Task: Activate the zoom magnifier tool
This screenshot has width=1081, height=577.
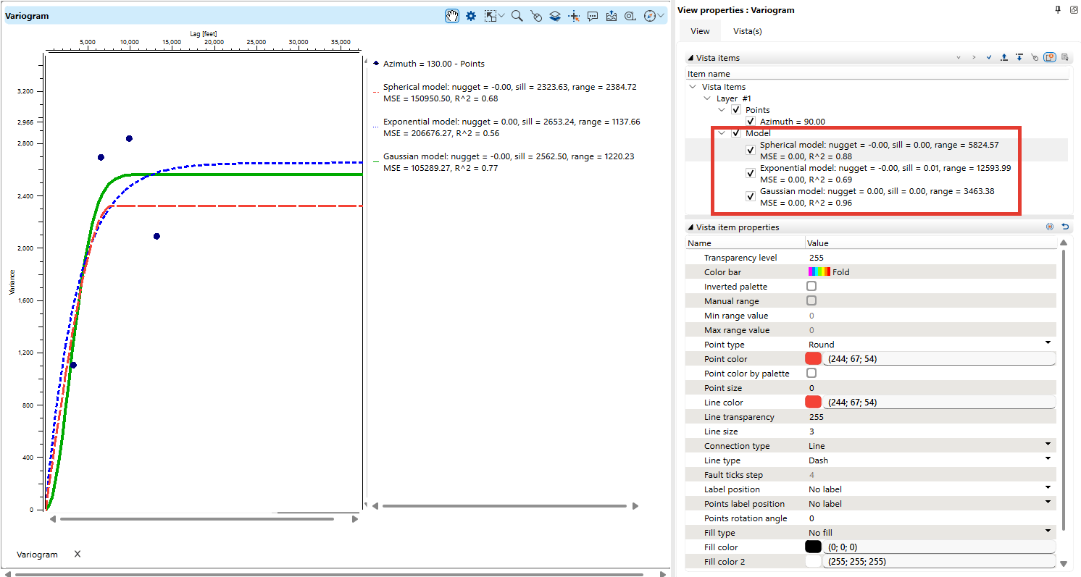Action: pyautogui.click(x=517, y=15)
